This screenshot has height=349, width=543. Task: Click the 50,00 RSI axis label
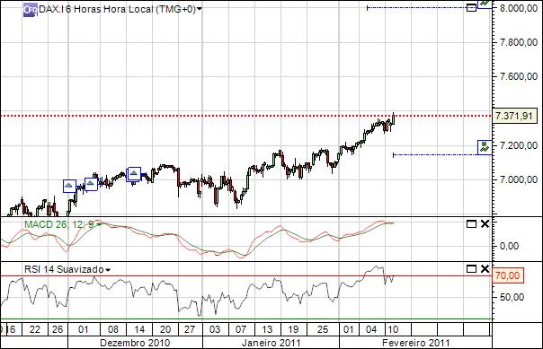(x=512, y=297)
